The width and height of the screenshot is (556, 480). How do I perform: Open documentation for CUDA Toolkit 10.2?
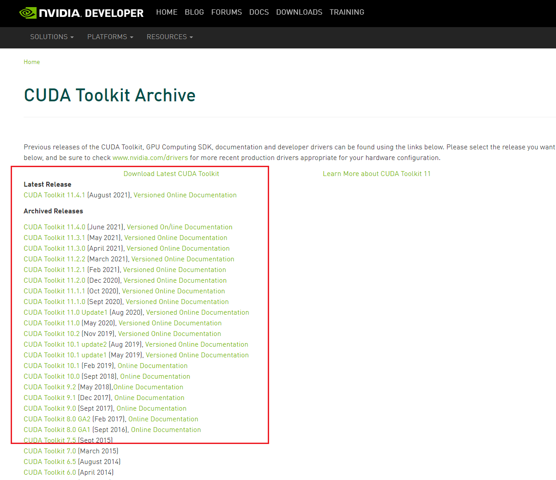[169, 334]
